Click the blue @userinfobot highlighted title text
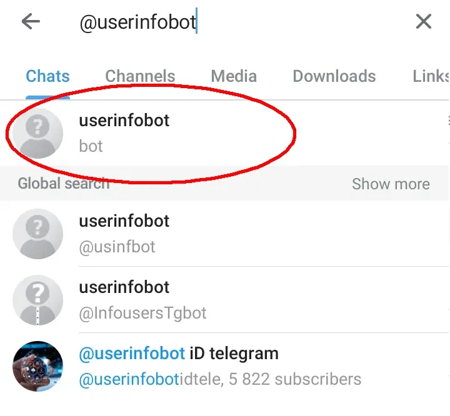This screenshot has height=416, width=450. tap(132, 354)
